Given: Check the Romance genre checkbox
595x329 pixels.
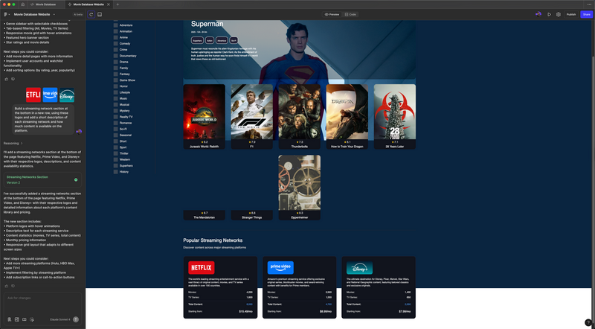Looking at the screenshot, I should 116,123.
